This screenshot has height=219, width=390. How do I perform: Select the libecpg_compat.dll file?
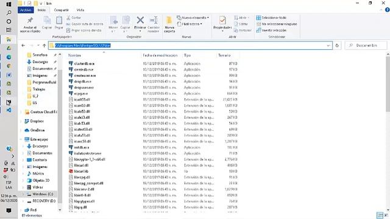[88, 183]
